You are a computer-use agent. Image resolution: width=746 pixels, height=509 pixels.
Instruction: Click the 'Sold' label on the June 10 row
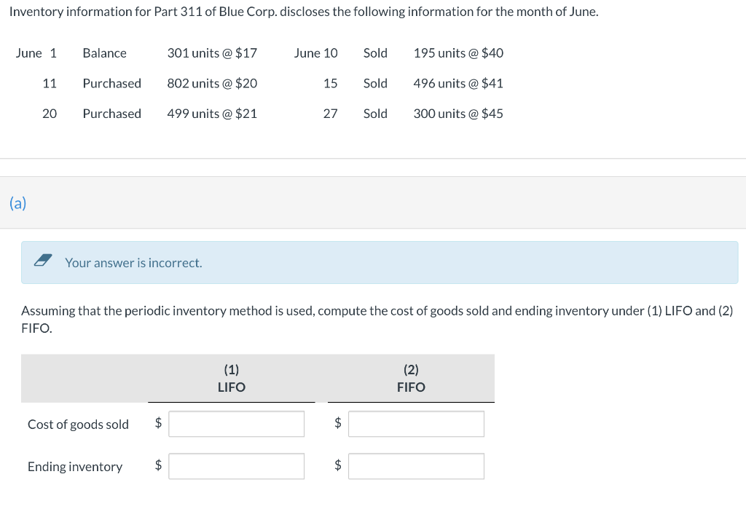[375, 53]
